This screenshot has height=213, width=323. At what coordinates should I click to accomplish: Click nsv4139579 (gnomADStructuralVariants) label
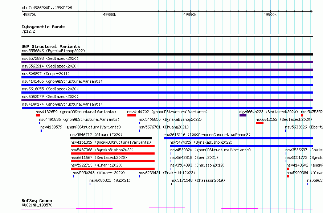pos(81,127)
